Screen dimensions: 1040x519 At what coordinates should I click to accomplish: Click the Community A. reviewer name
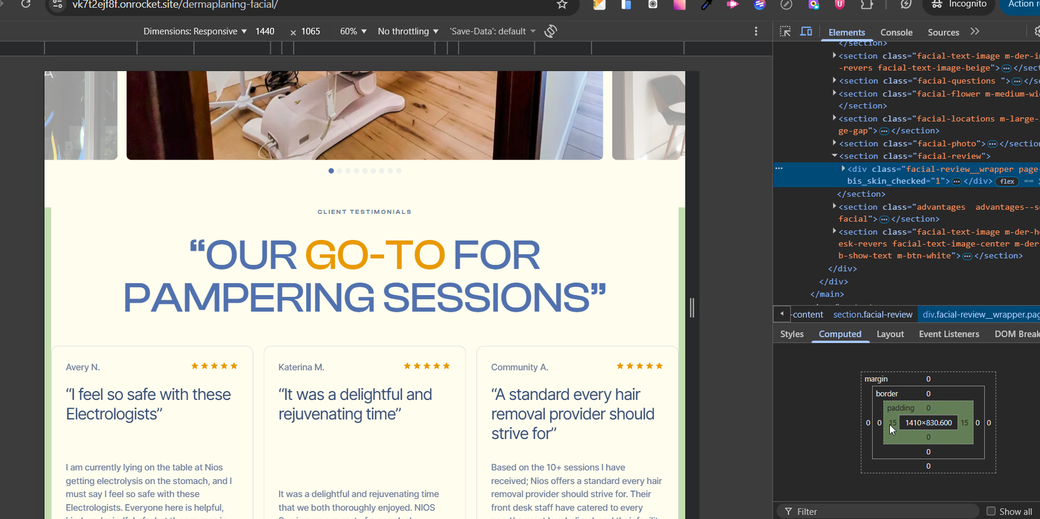coord(520,367)
